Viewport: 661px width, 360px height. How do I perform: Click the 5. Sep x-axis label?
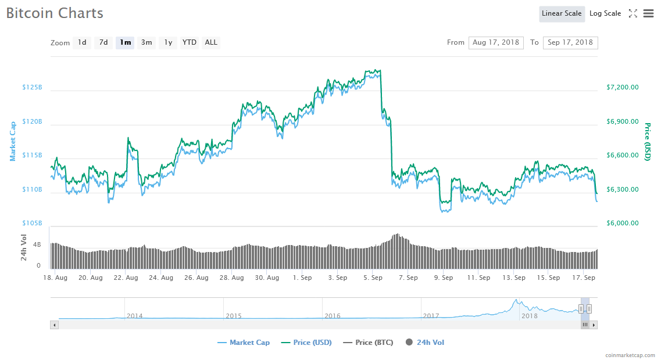(x=373, y=278)
